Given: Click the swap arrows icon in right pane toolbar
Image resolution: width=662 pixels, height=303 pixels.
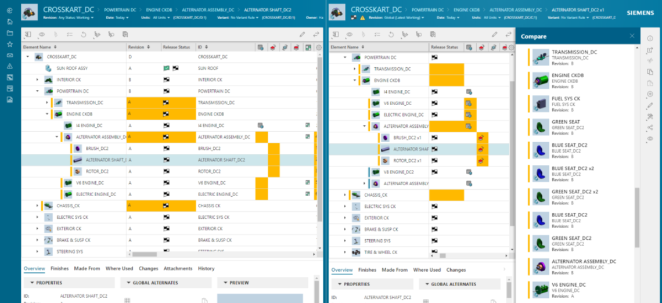Looking at the screenshot, I should 508,35.
